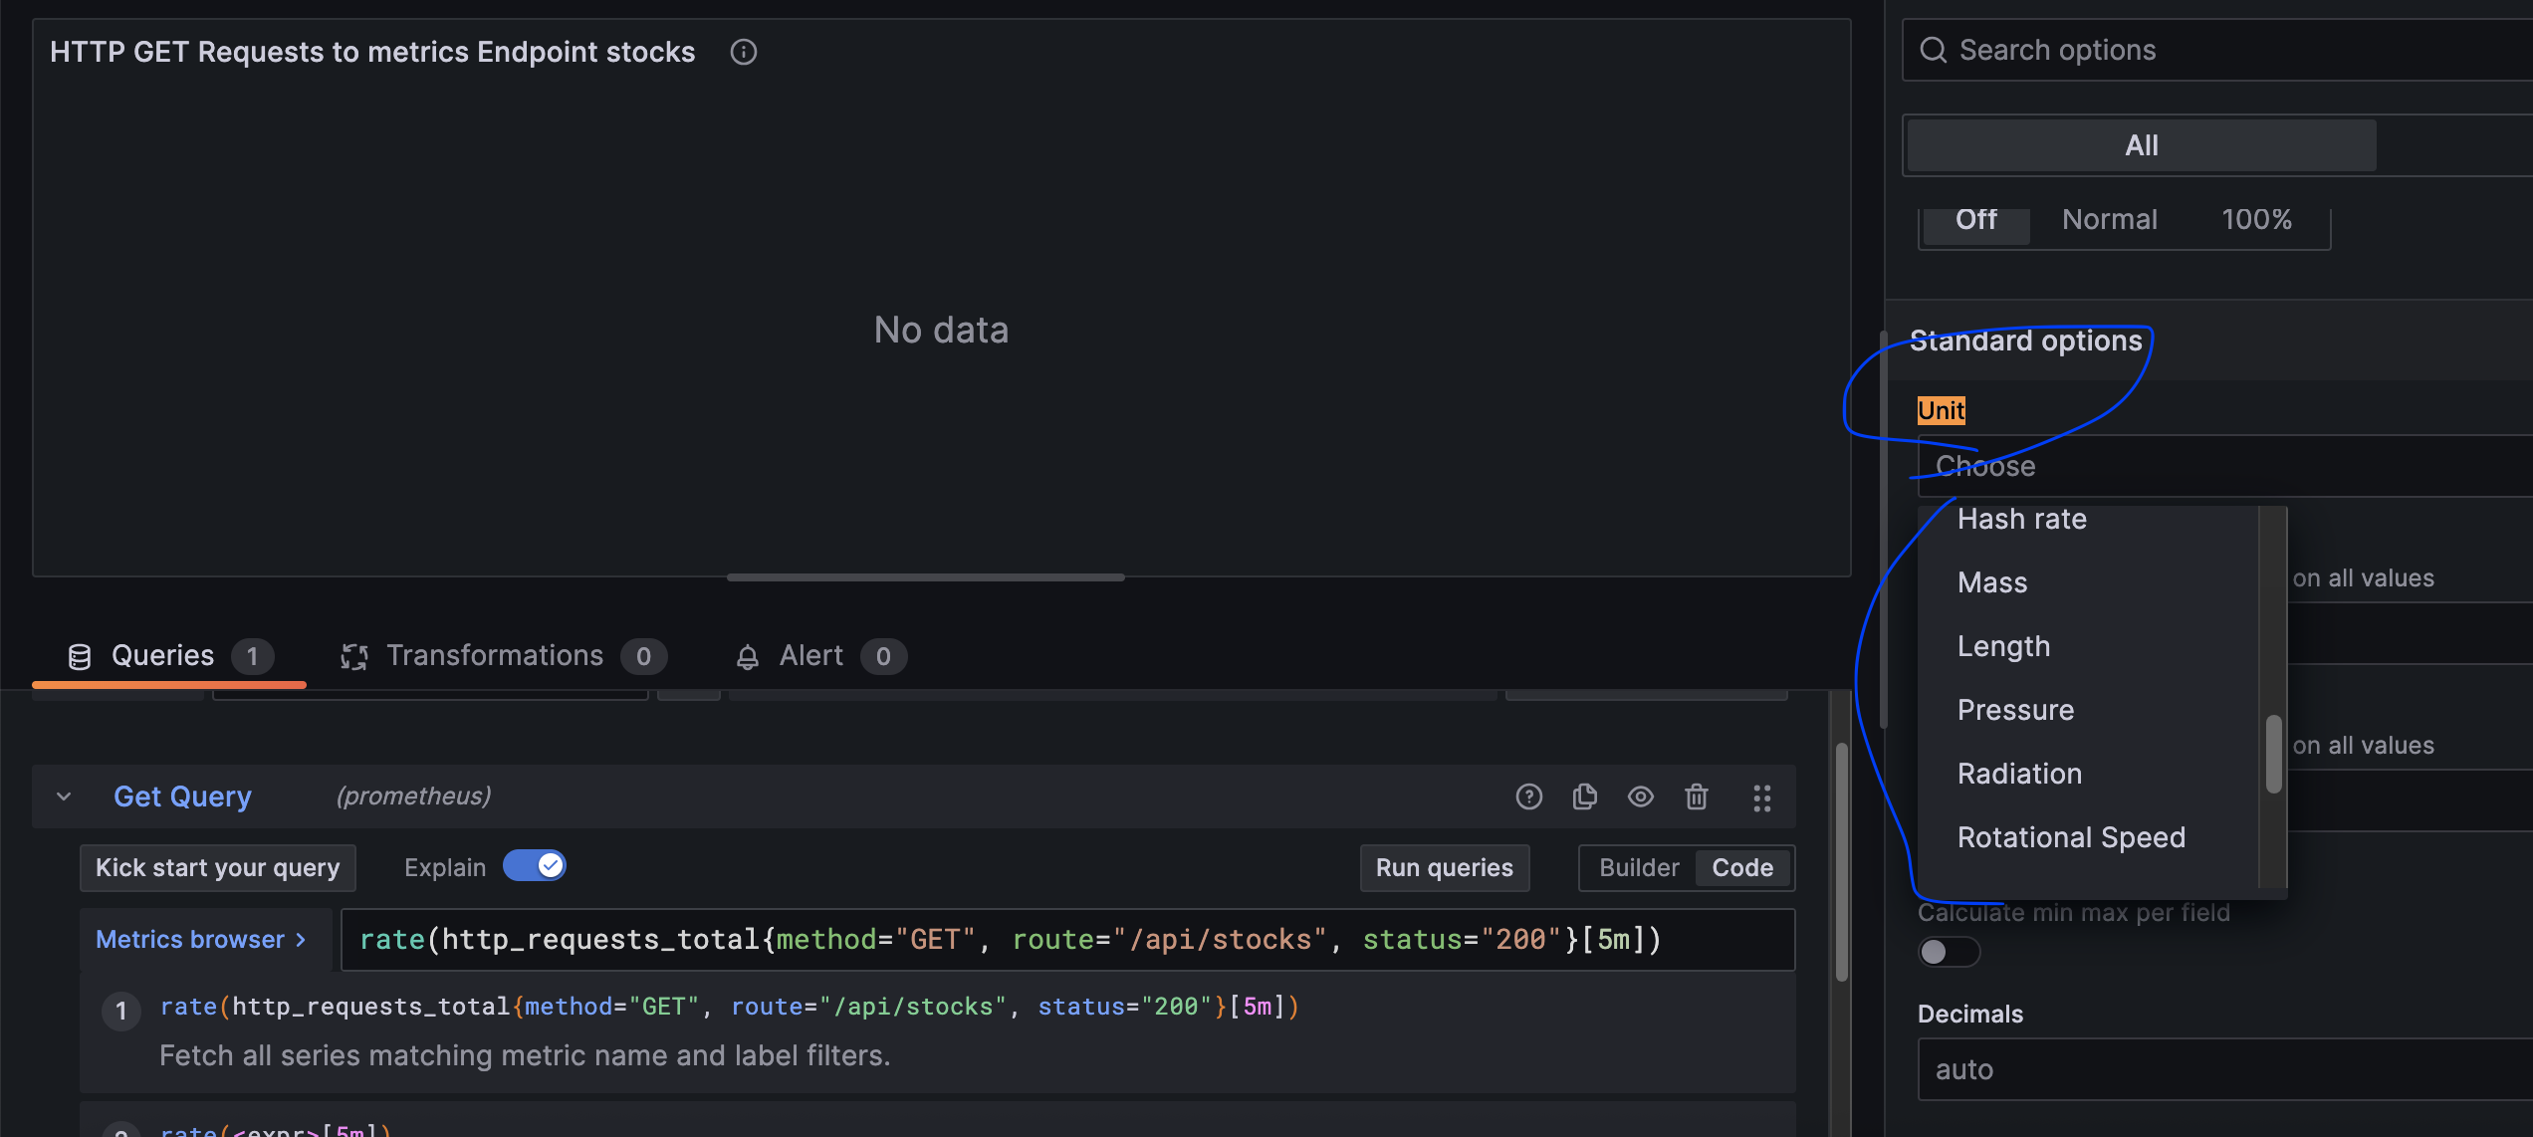This screenshot has width=2533, height=1137.
Task: Click the Unit label
Action: tap(1941, 410)
